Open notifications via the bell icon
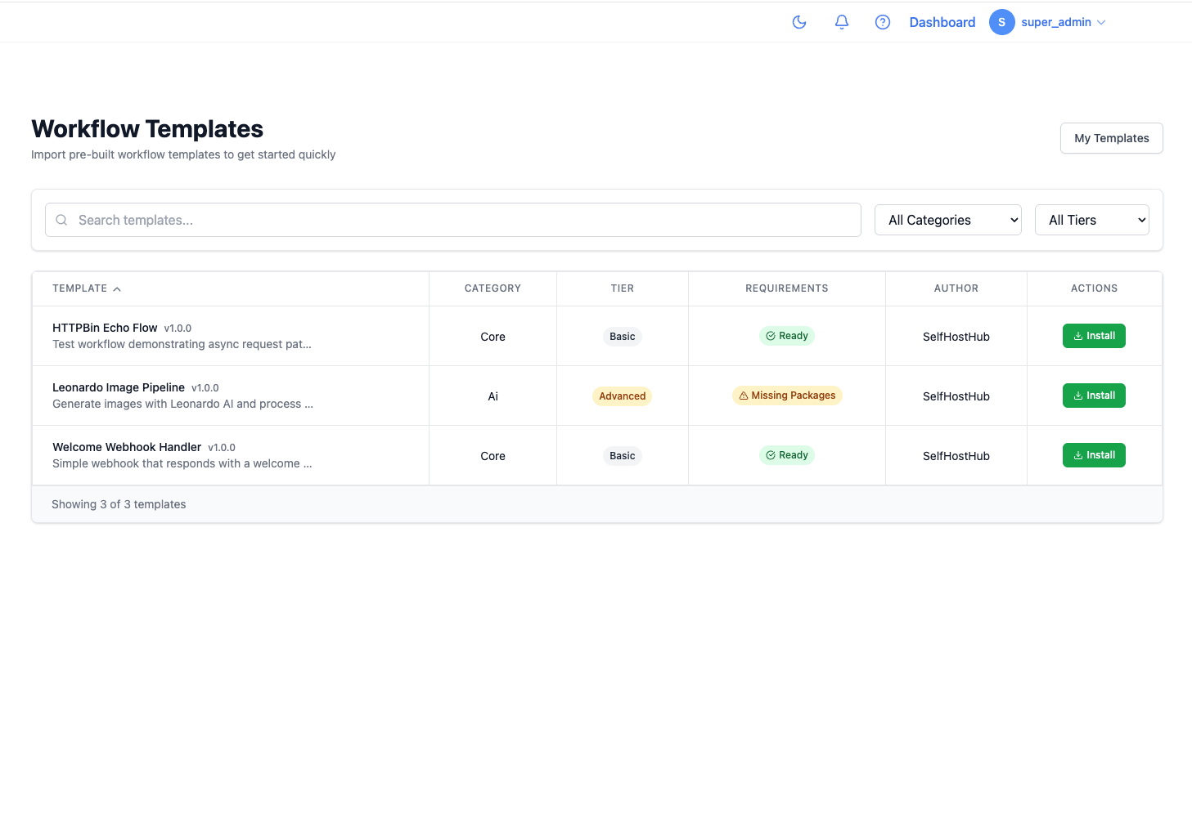The width and height of the screenshot is (1192, 827). (841, 22)
